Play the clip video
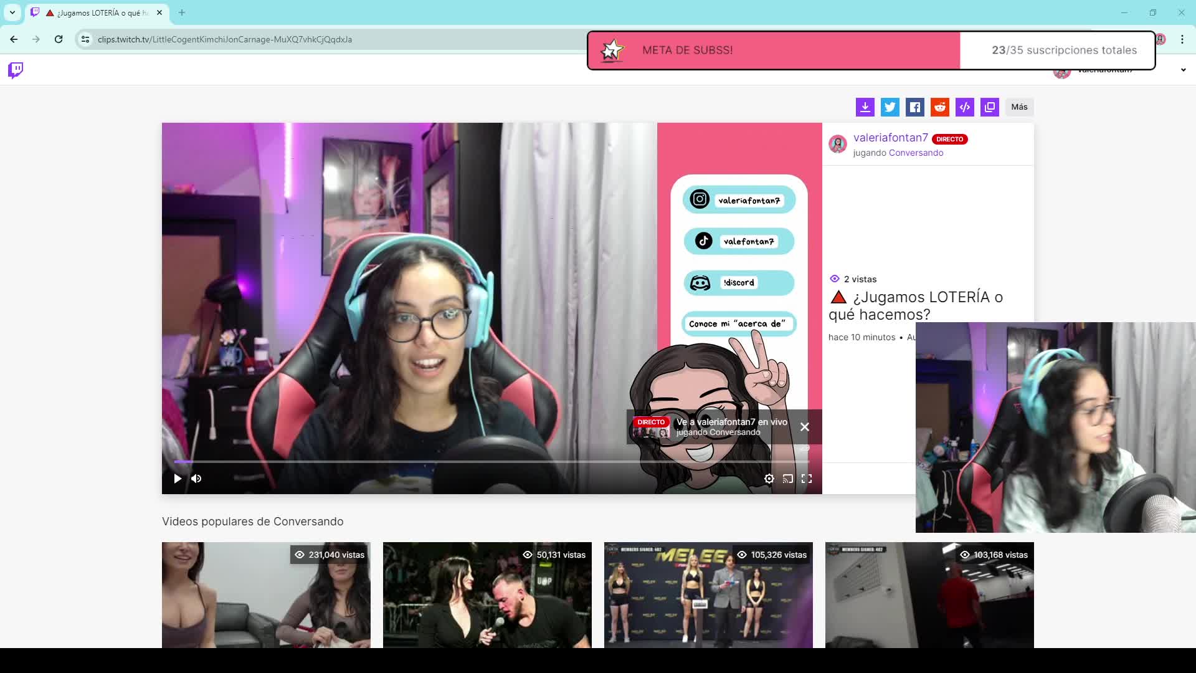 click(178, 479)
